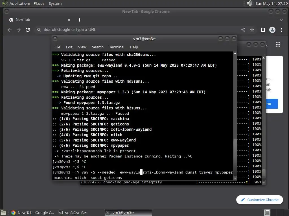Close the New Tab tab
Viewport: 289px width, 216px height.
click(x=69, y=20)
